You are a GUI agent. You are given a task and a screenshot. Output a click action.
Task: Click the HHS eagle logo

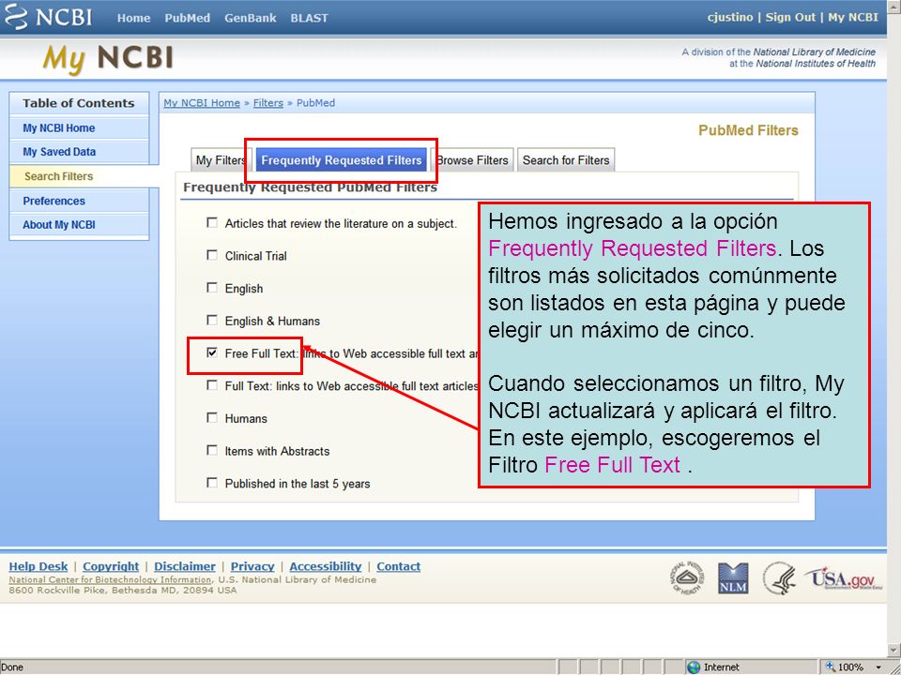pyautogui.click(x=780, y=578)
